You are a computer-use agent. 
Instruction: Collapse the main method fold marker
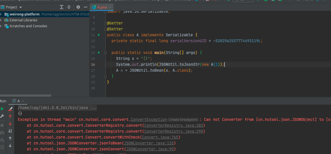tap(106, 53)
